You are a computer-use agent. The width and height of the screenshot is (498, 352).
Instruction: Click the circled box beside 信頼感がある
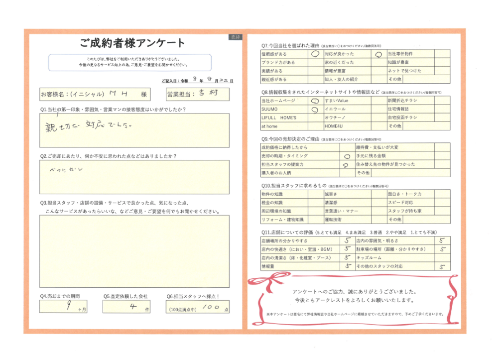click(315, 54)
